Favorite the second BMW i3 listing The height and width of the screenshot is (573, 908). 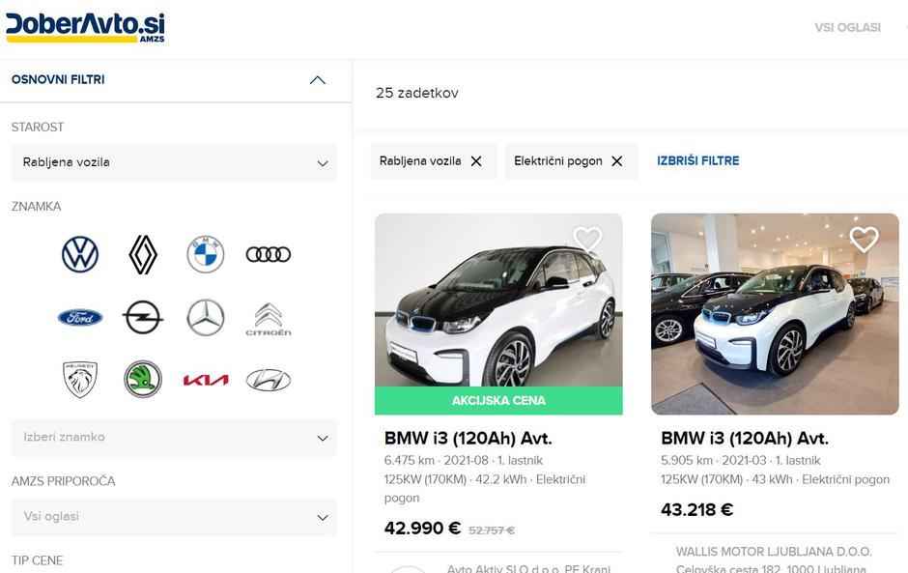[x=863, y=241]
